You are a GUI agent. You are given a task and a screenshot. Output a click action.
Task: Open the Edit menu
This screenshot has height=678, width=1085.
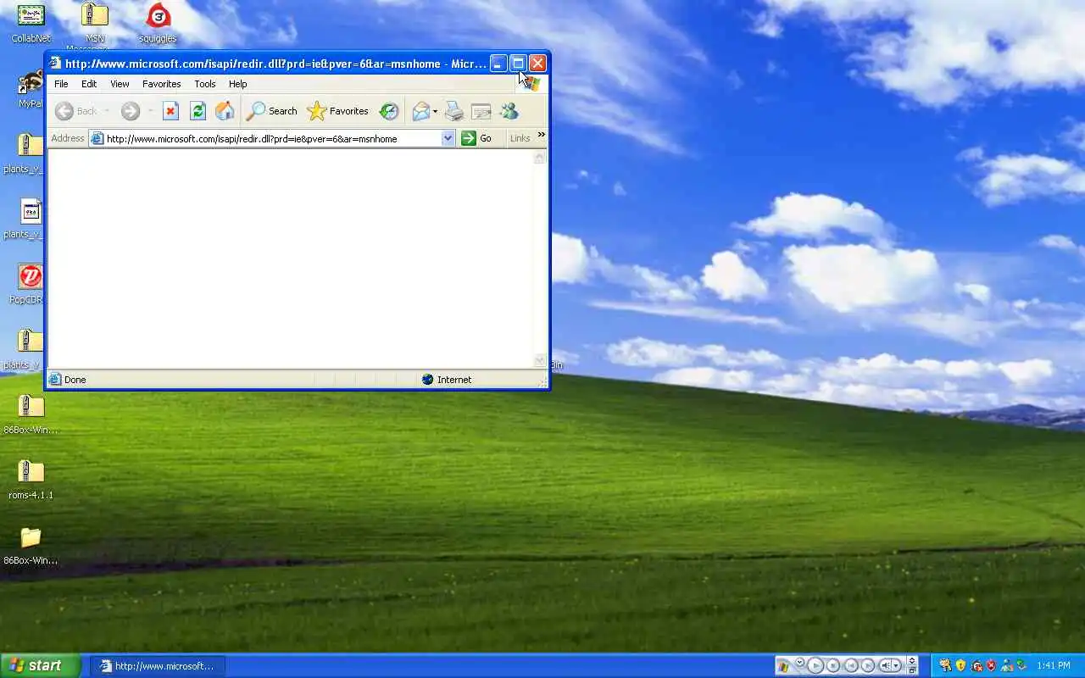89,84
